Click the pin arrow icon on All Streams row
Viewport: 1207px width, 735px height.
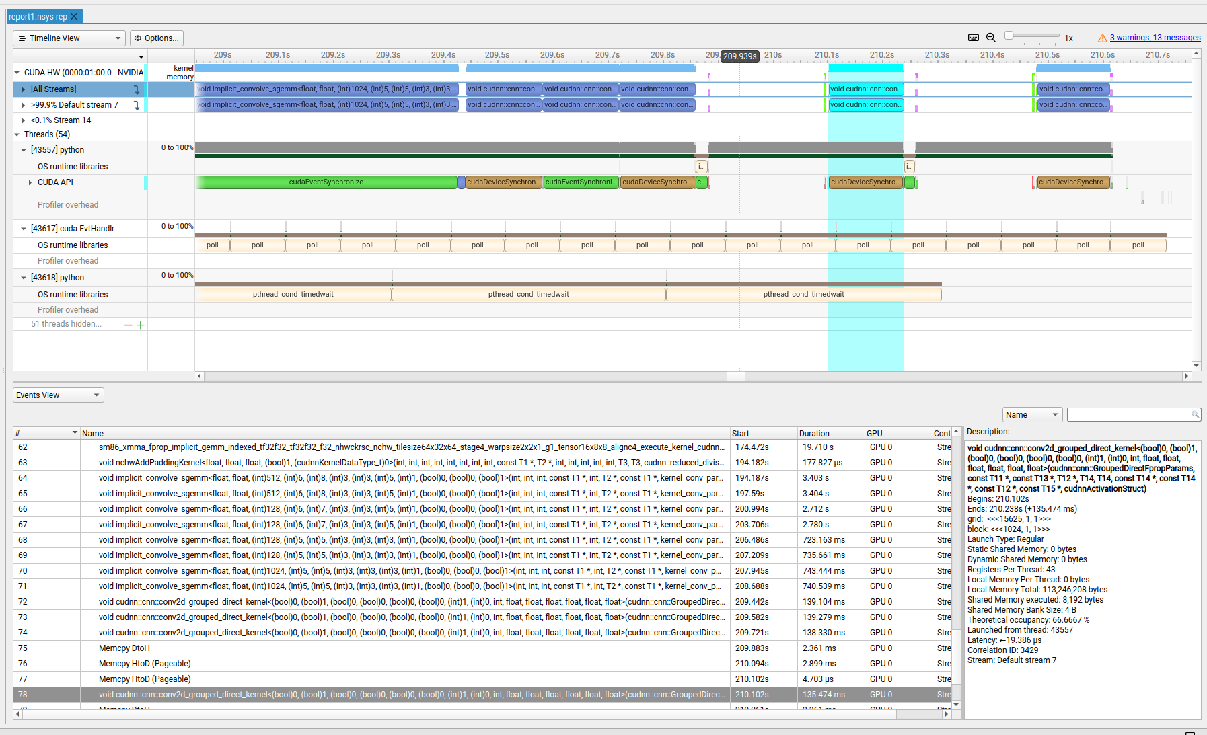[x=137, y=89]
